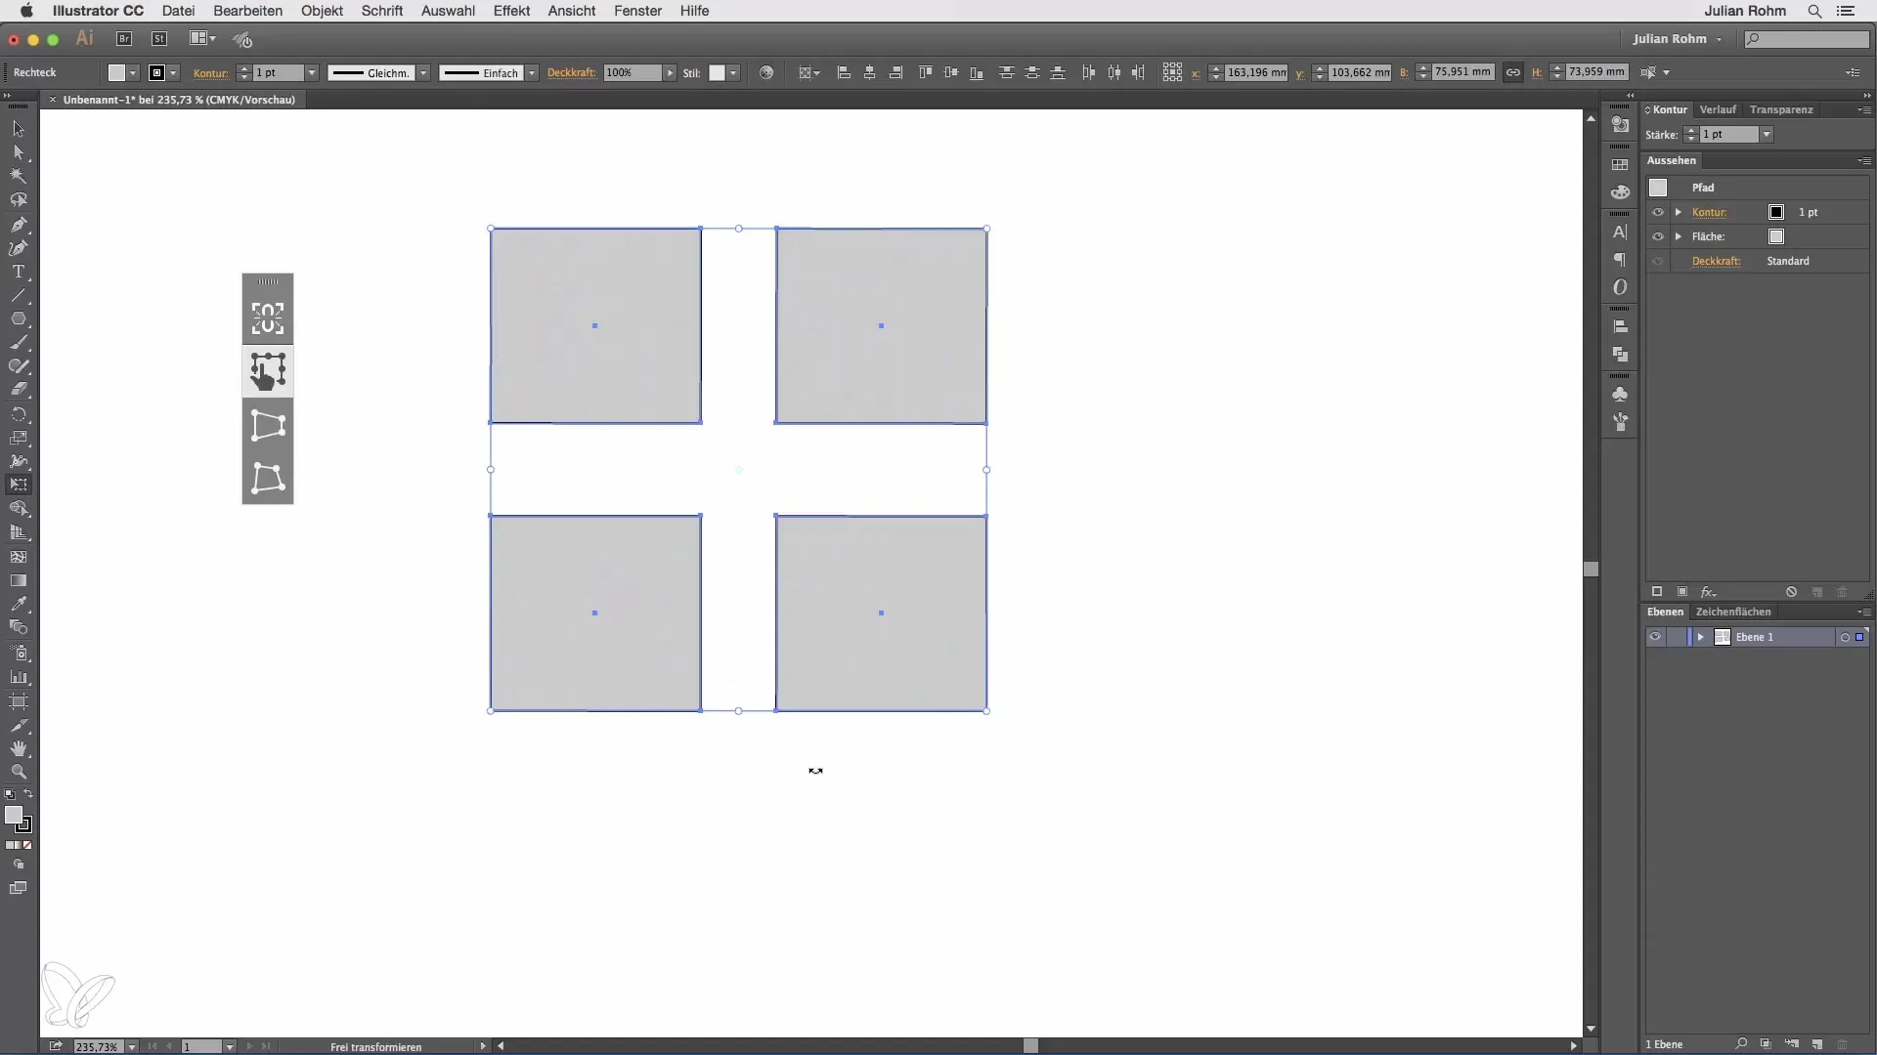Open the Character panel icon

tap(1620, 232)
